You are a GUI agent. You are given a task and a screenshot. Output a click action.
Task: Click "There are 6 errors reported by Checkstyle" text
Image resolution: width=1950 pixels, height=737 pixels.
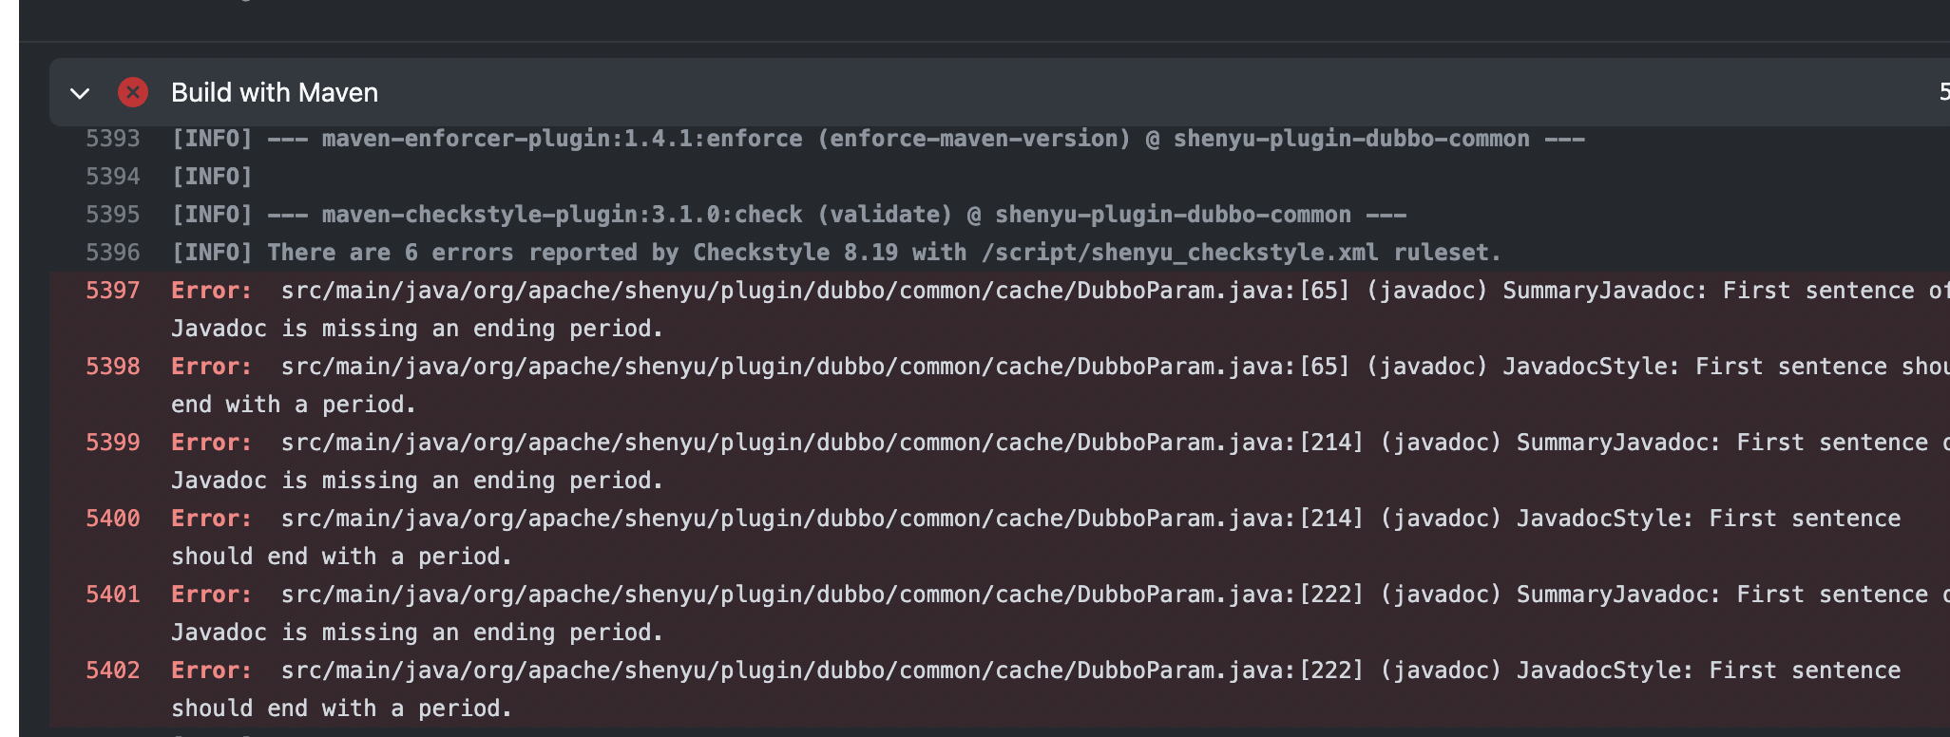[836, 253]
